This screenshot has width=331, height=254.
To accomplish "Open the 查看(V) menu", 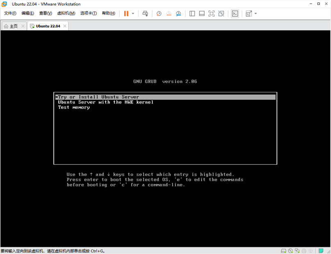I will click(x=45, y=13).
